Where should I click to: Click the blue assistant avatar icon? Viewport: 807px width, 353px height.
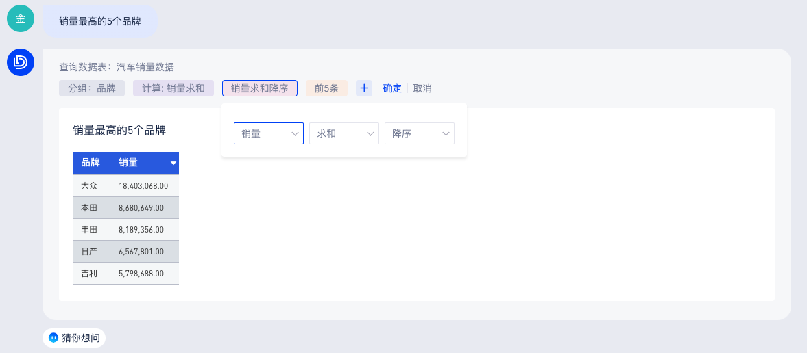pyautogui.click(x=21, y=62)
